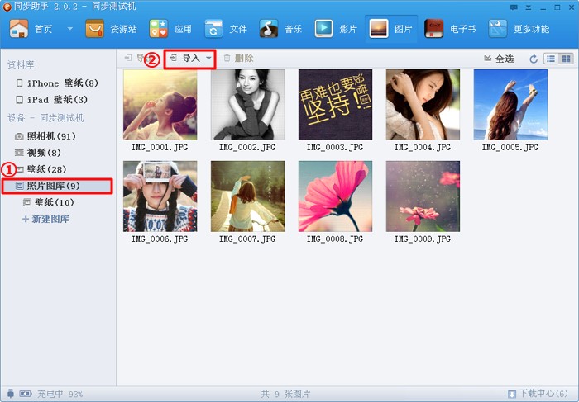Open 下载中心(6) in the status bar

(x=538, y=394)
